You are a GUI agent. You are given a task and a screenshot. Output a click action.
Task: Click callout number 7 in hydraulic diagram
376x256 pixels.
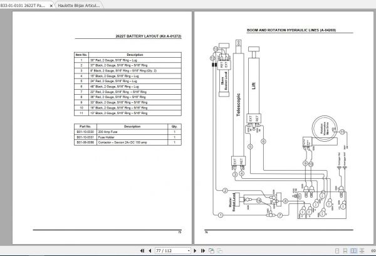[280, 215]
